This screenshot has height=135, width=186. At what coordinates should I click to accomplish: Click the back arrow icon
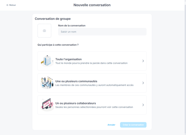(8, 5)
